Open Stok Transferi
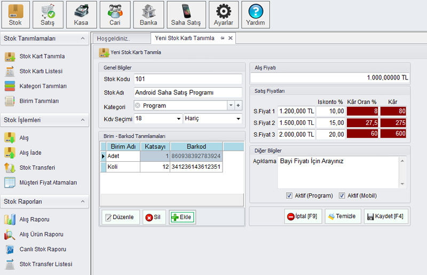Viewport: 427px width, 275px height. [x=30, y=168]
